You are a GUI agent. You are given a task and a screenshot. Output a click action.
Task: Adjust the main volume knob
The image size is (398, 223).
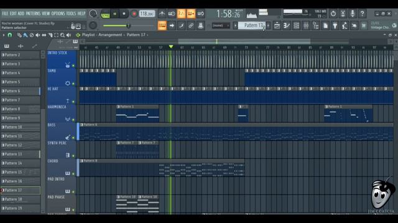93,14
